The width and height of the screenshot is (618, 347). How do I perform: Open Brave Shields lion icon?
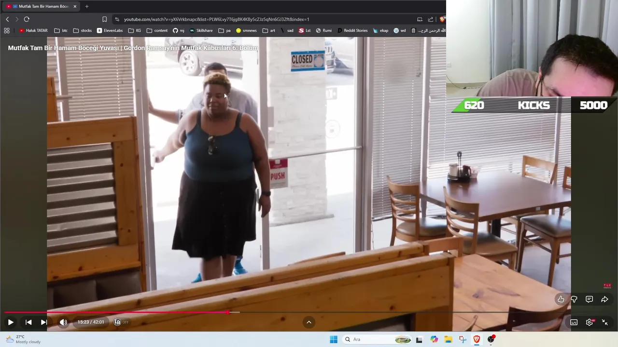click(x=442, y=19)
